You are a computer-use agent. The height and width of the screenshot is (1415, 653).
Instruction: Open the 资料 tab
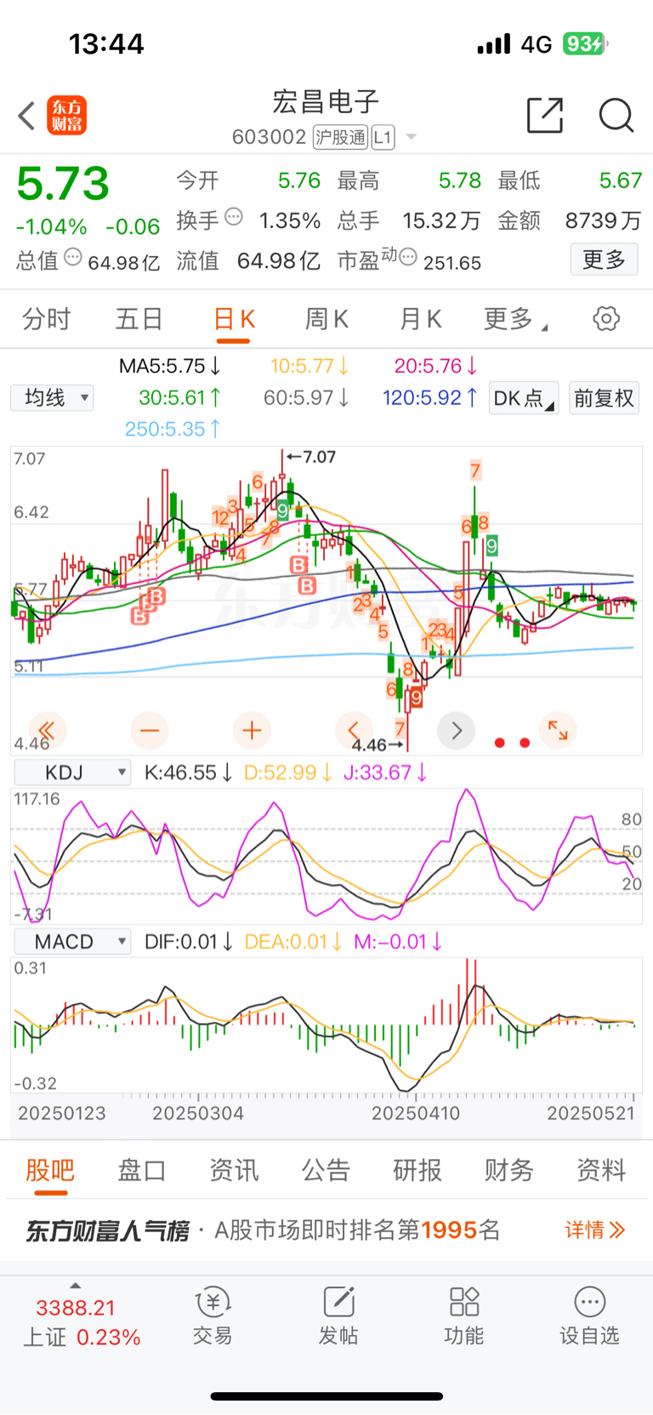[x=601, y=1170]
